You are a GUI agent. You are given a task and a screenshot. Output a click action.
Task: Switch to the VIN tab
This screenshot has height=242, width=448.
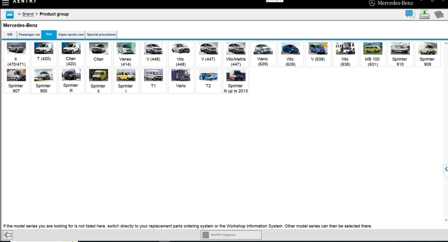(10, 35)
